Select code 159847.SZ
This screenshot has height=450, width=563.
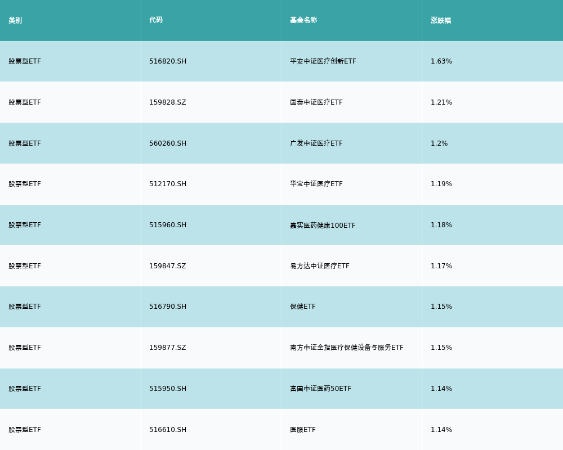point(168,266)
